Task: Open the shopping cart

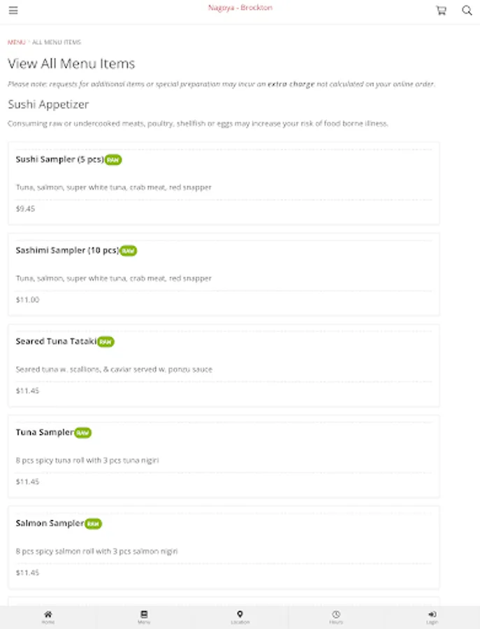Action: pyautogui.click(x=441, y=10)
